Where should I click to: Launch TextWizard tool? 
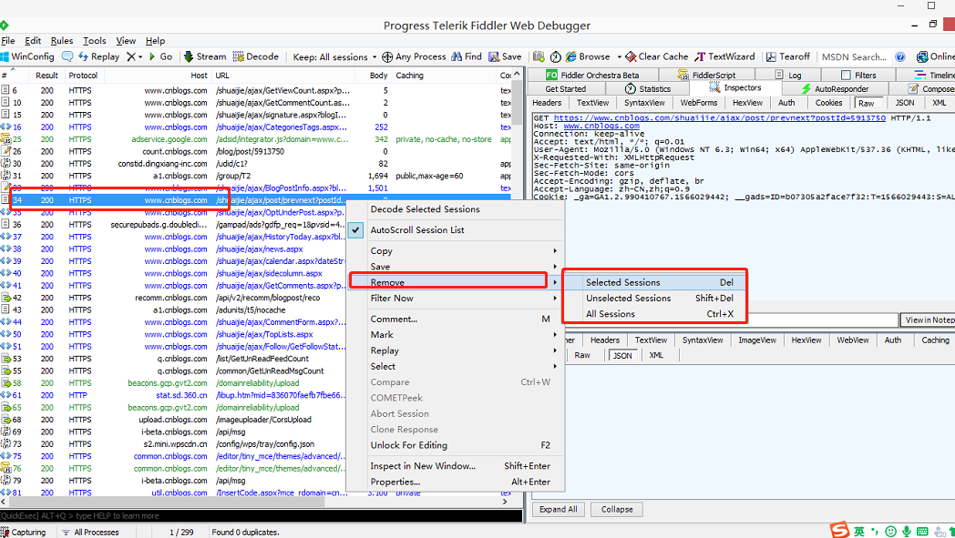(x=724, y=56)
